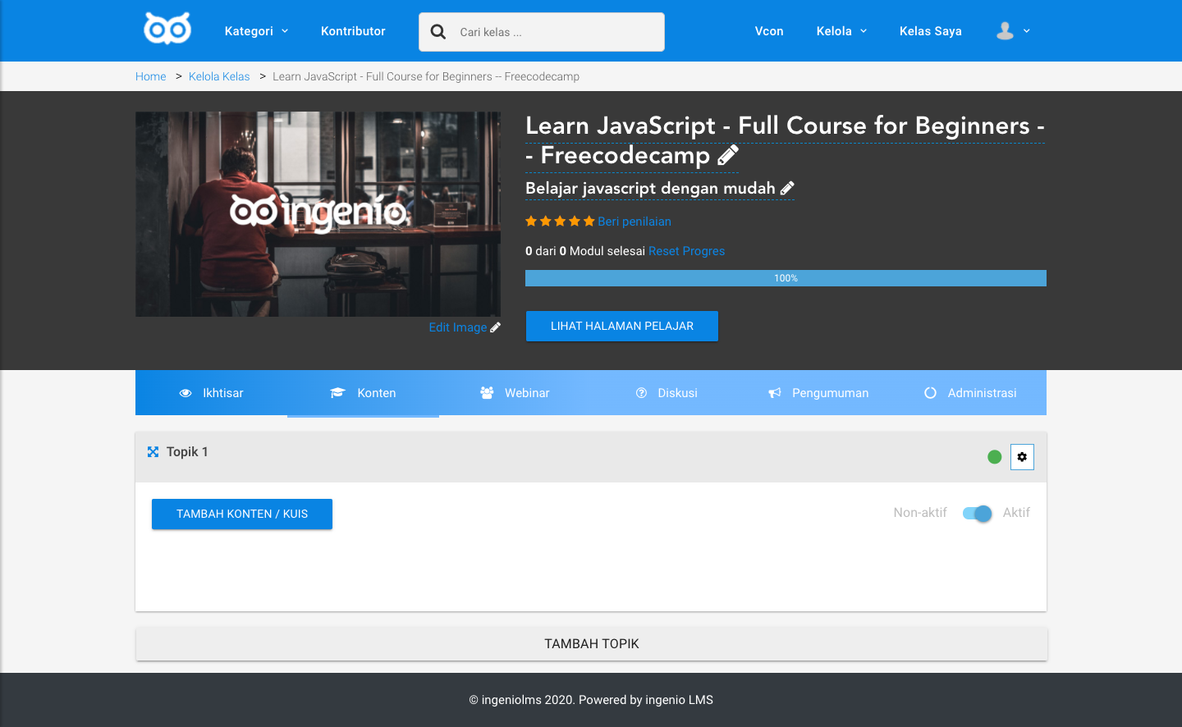
Task: Edit course title with the pencil icon
Action: (x=728, y=155)
